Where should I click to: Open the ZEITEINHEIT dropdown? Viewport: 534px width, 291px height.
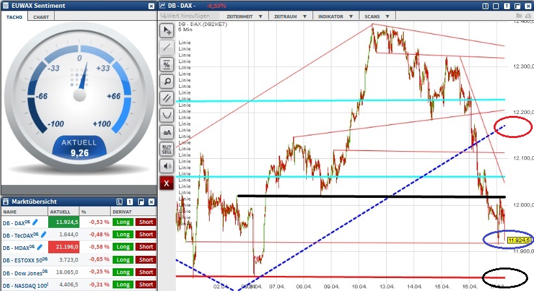[244, 16]
